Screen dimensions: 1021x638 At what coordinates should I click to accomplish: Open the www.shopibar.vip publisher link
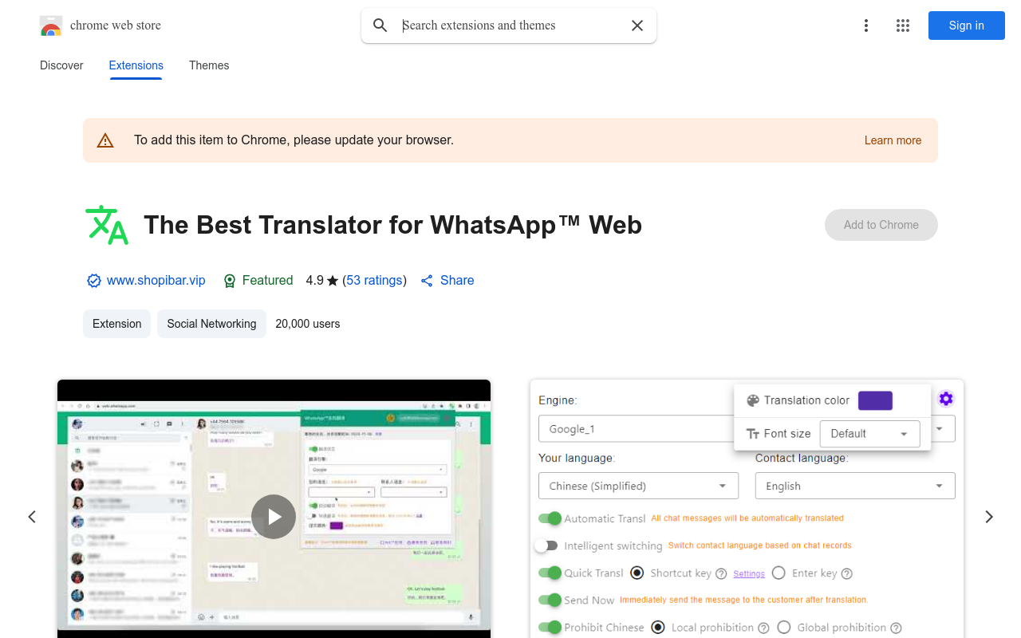(156, 281)
